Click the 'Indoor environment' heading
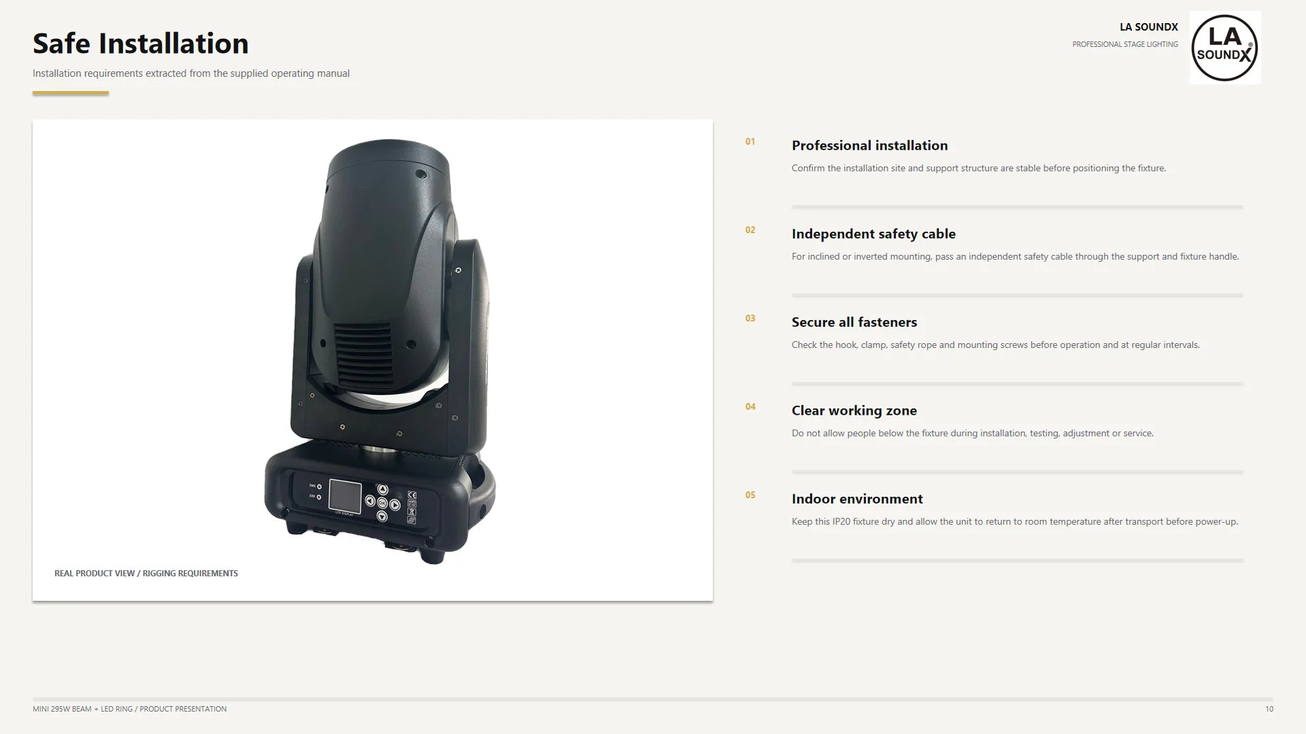 [857, 499]
